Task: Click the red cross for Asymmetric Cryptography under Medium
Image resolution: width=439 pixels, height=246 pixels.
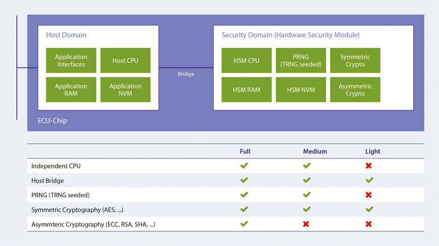Action: point(306,224)
